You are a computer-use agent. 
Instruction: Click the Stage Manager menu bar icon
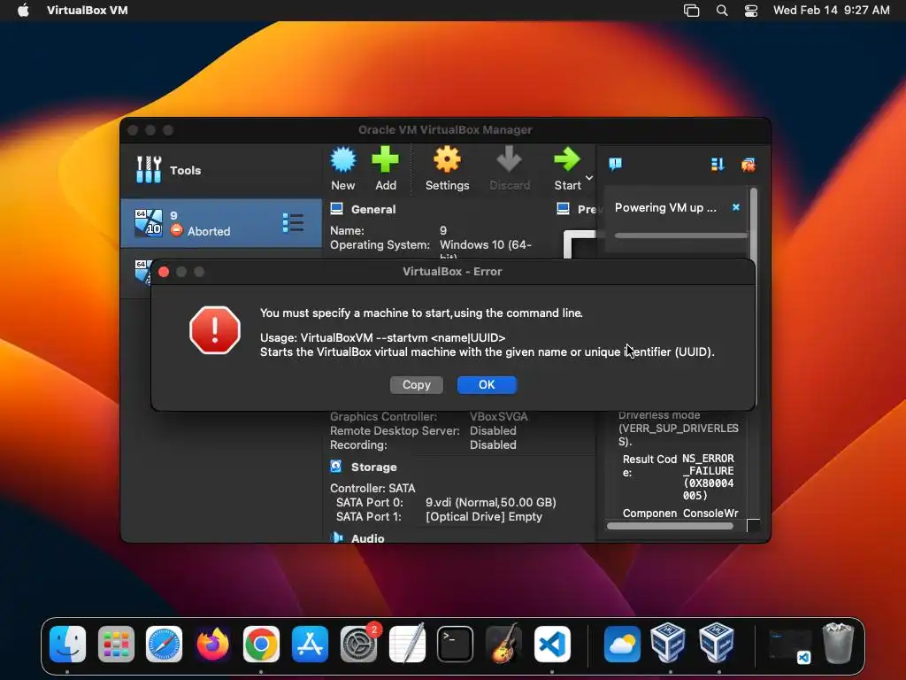coord(692,11)
